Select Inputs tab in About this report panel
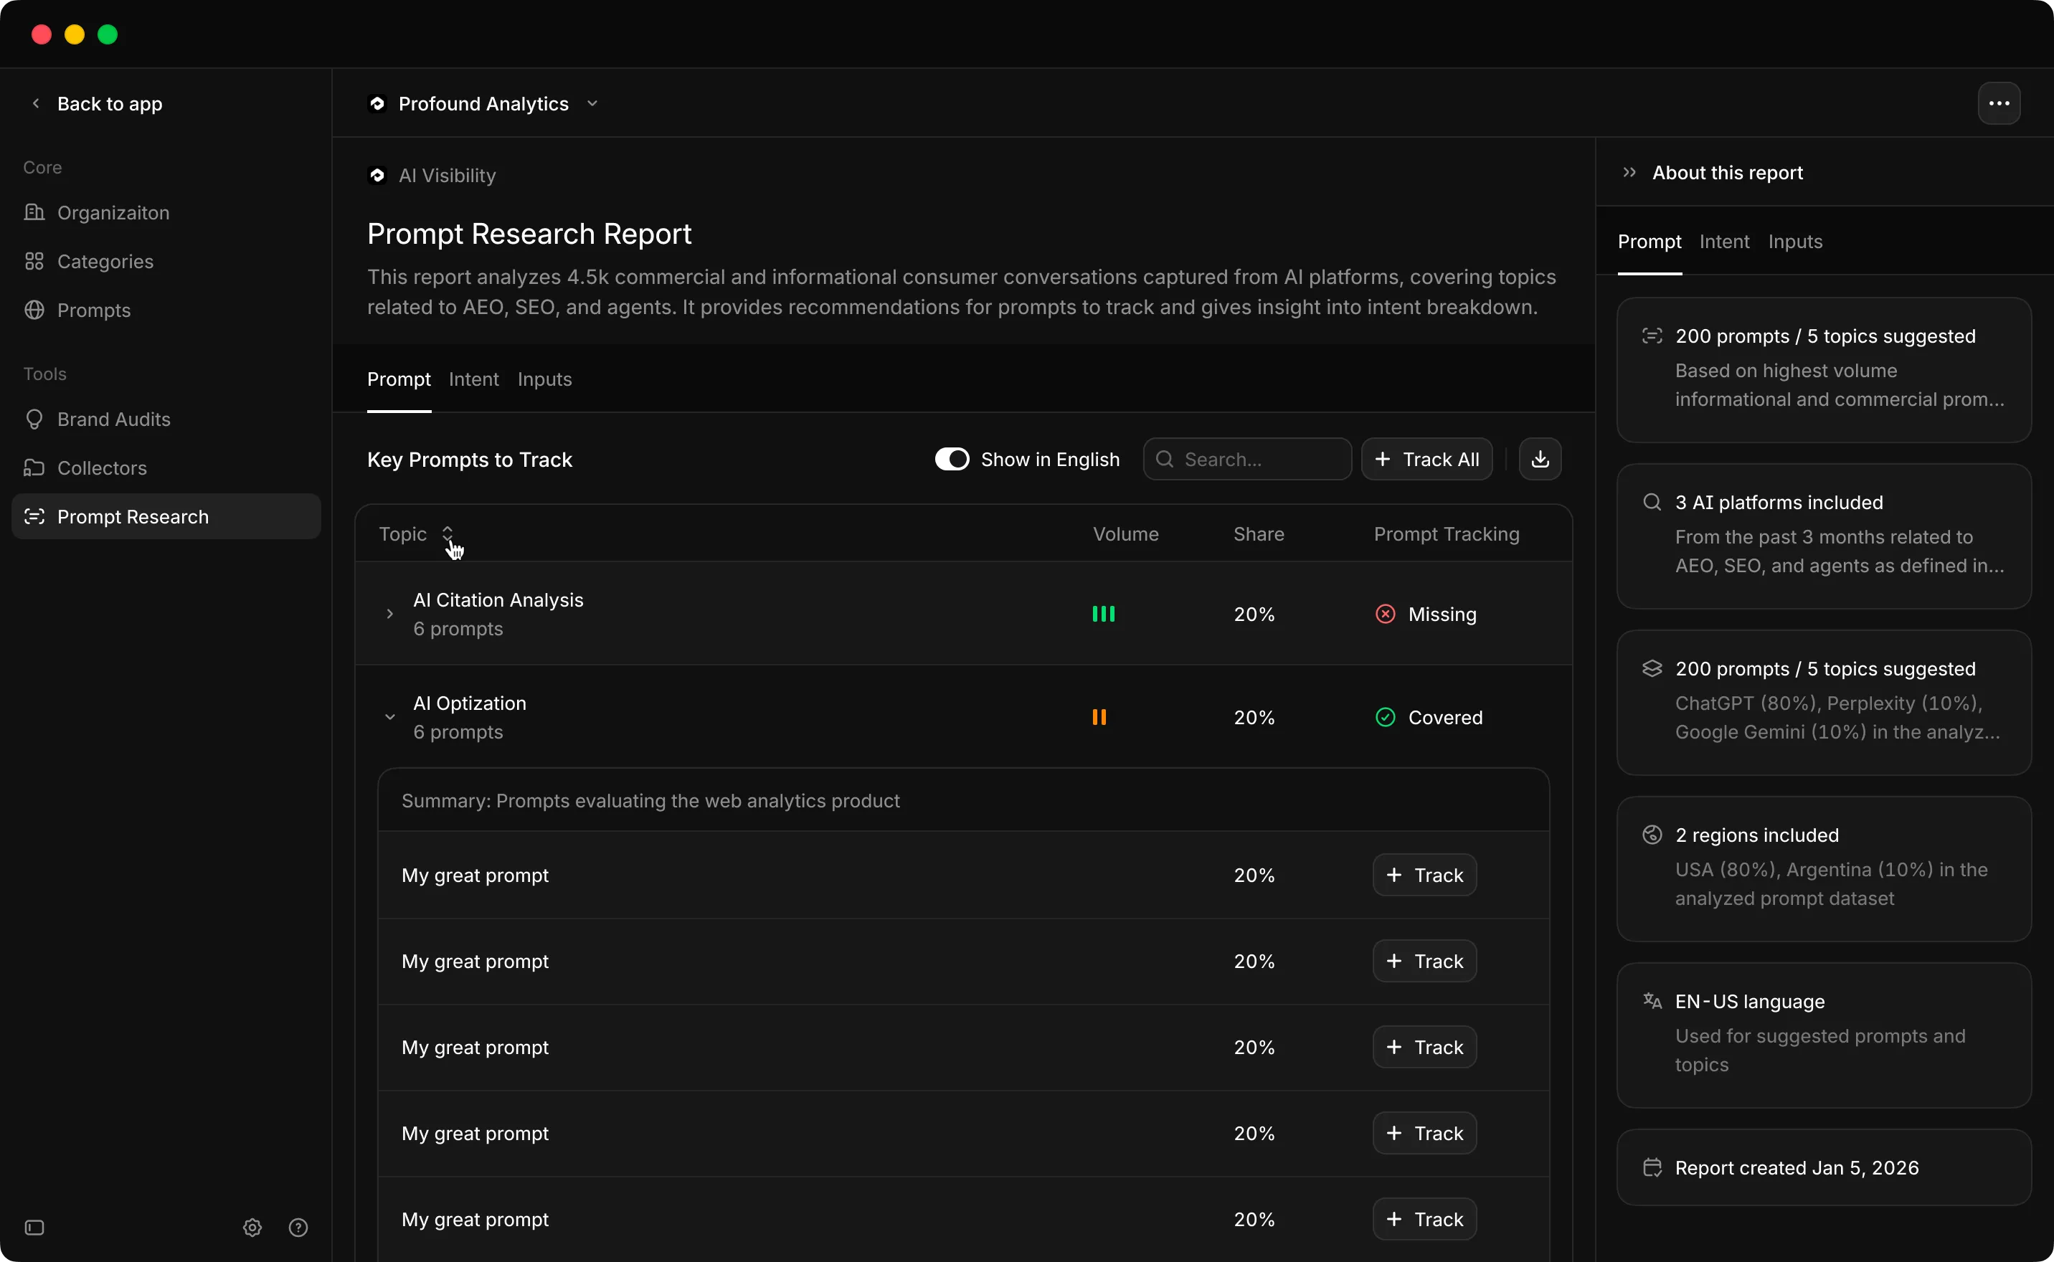 coord(1795,242)
